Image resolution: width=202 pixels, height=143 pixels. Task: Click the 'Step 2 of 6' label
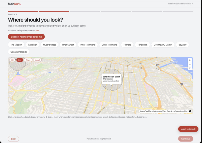(12, 15)
